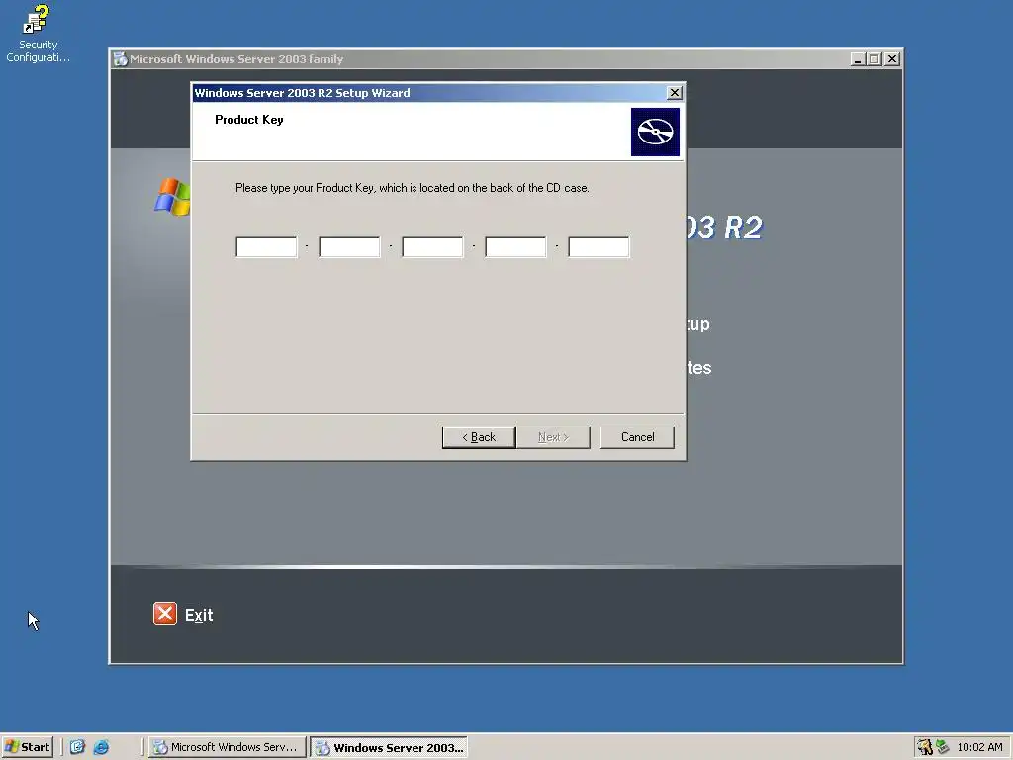Close the Windows Server 2003 family window

[892, 59]
